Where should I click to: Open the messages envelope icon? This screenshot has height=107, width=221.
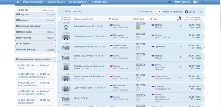click(170, 2)
